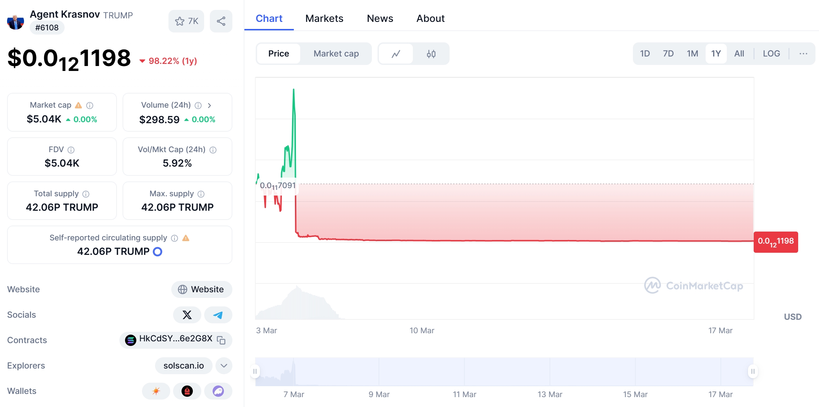Switch to the News tab
819x407 pixels.
click(x=380, y=18)
